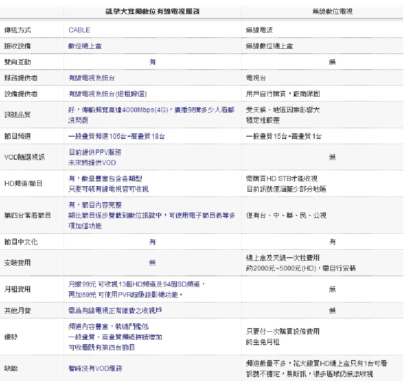Viewport: 404px width, 381px height.
Task: Click the blue 數位機上盒 cell
Action: tap(85, 46)
